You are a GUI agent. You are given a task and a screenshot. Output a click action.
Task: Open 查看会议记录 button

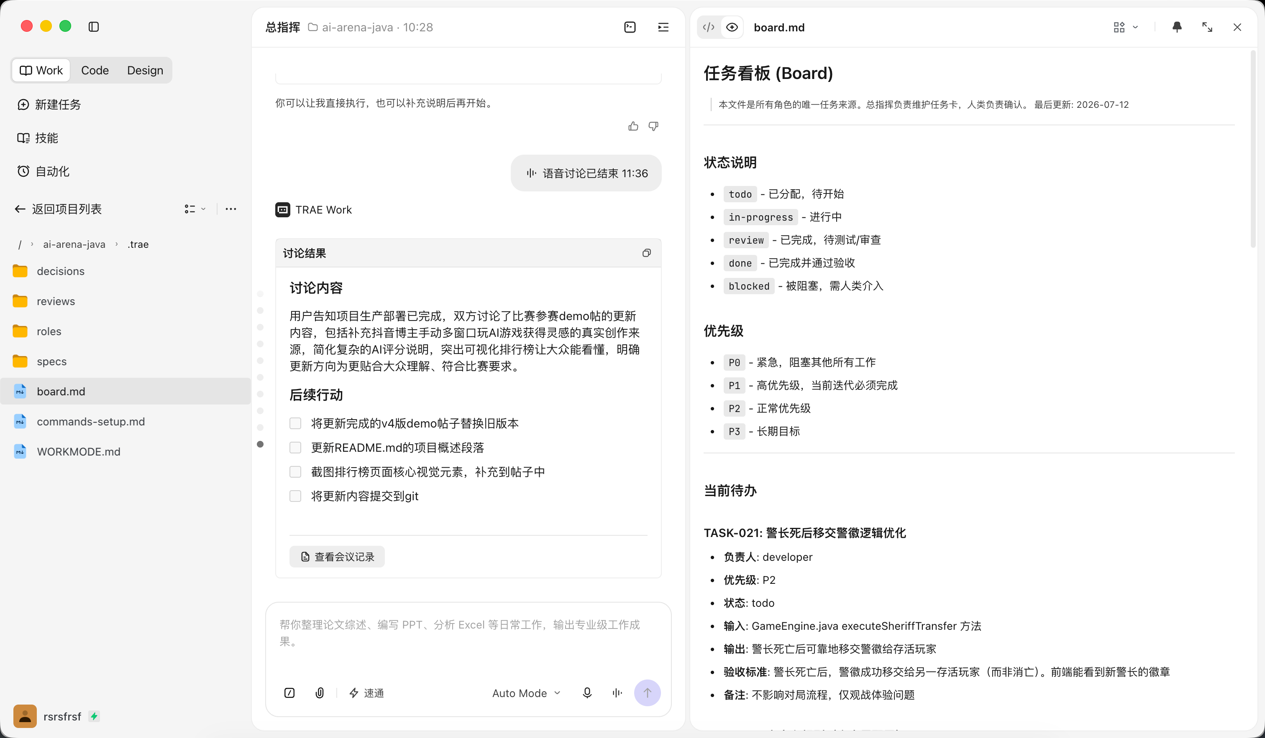coord(337,557)
